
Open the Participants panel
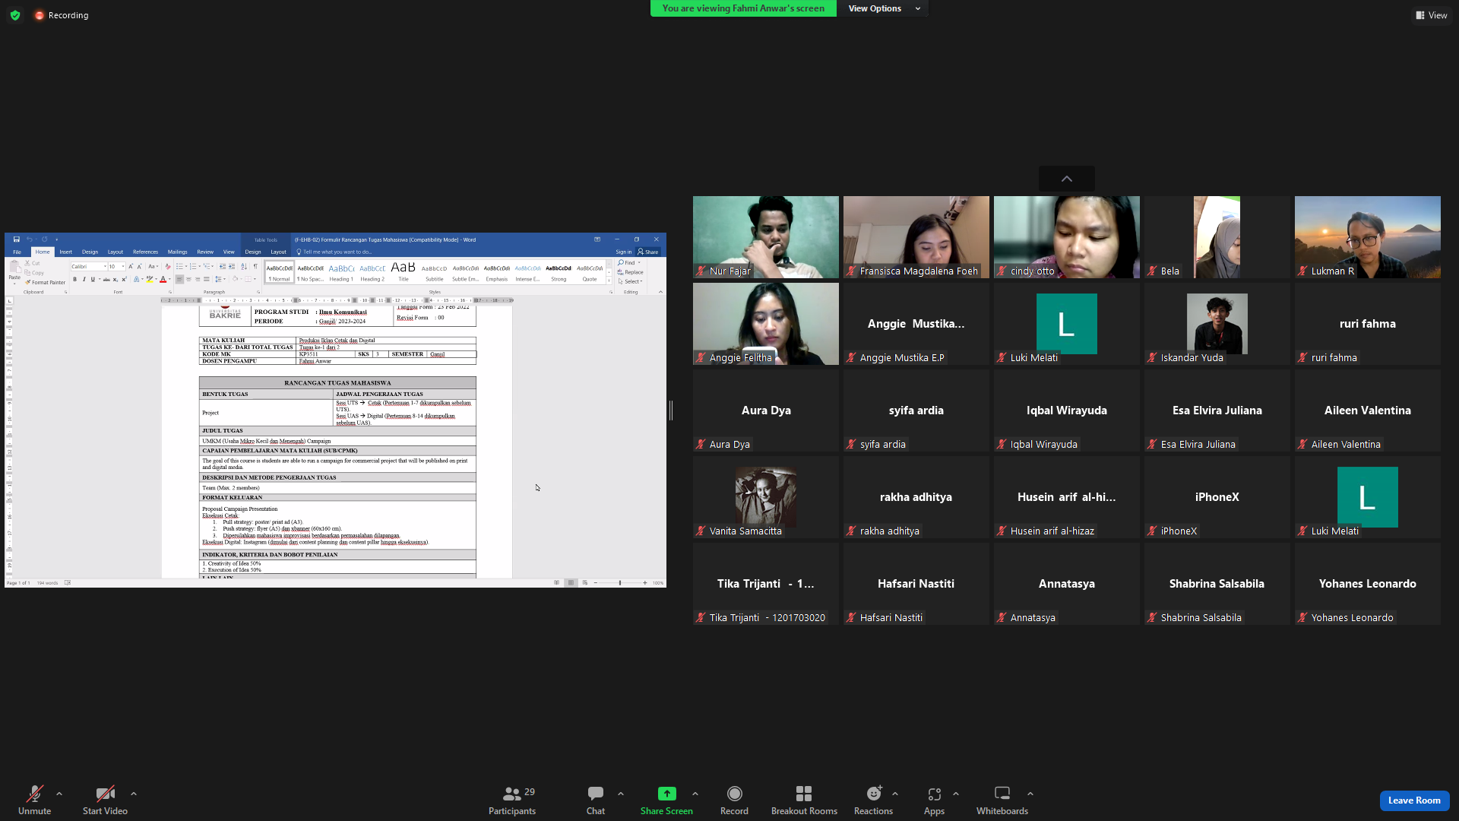tap(512, 800)
